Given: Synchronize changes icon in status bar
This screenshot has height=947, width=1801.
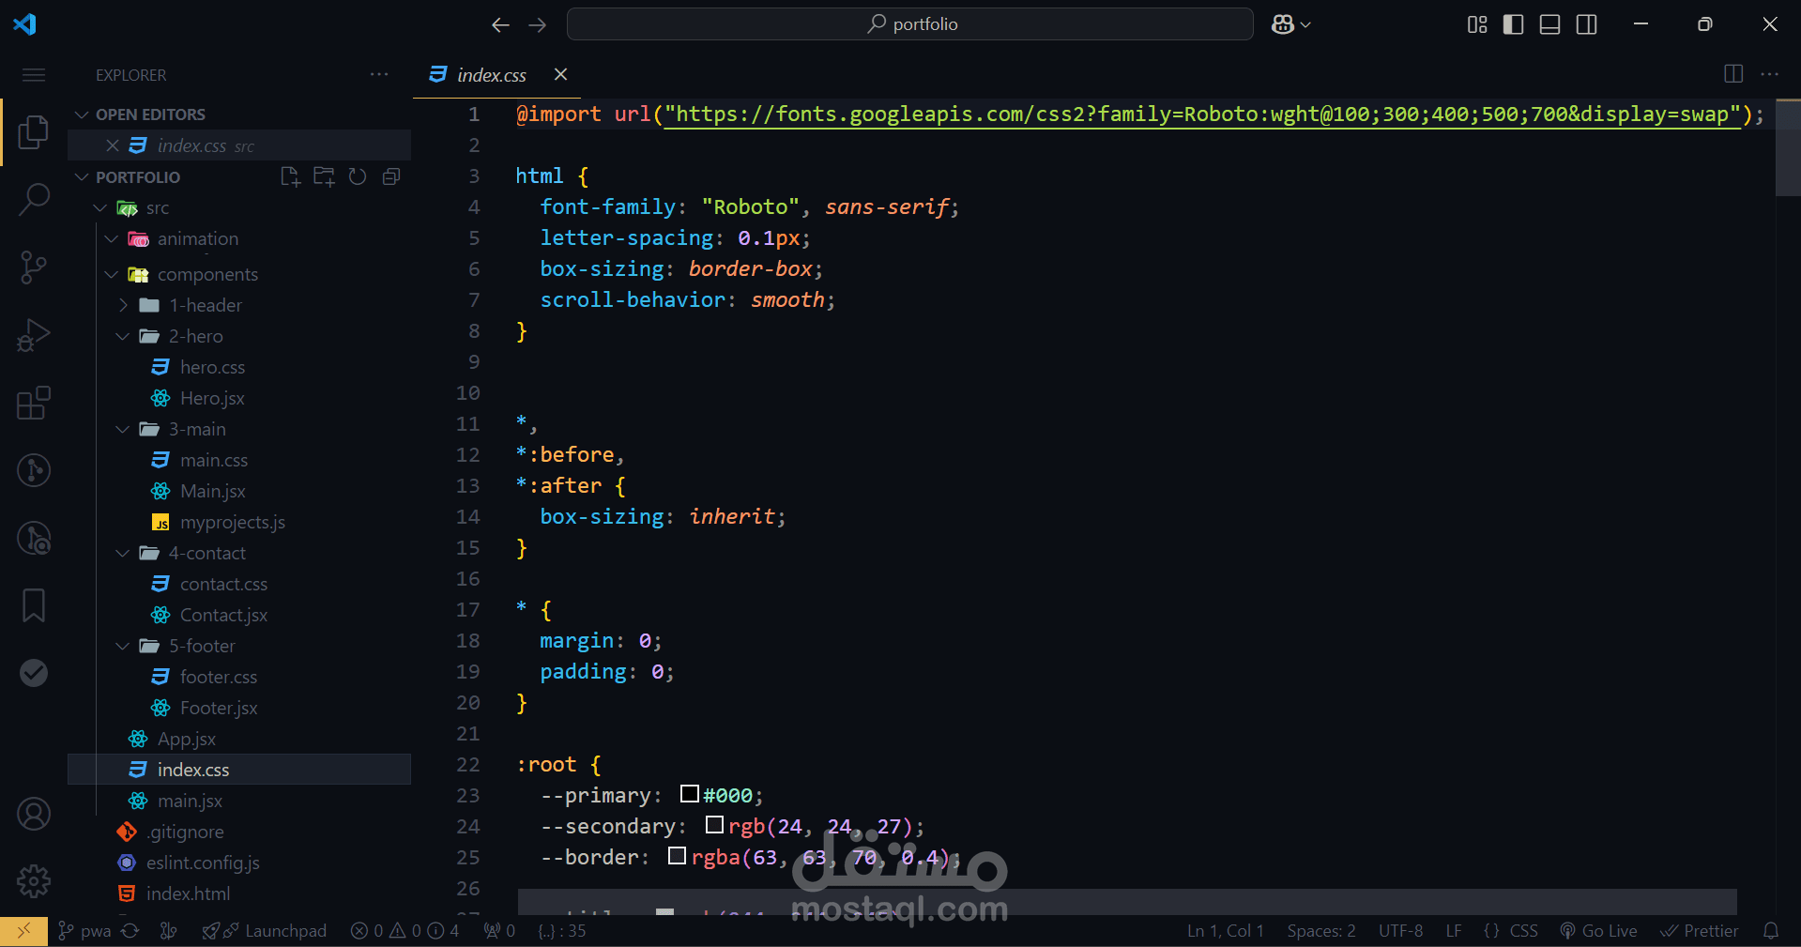Looking at the screenshot, I should 130,930.
